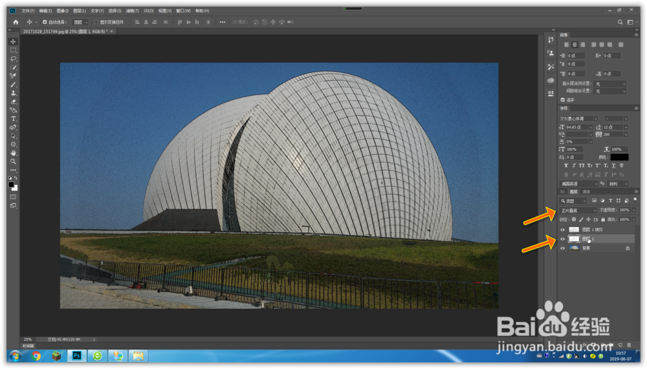Click center text alignment in Paragraph panel
The image size is (647, 369).
[x=575, y=45]
